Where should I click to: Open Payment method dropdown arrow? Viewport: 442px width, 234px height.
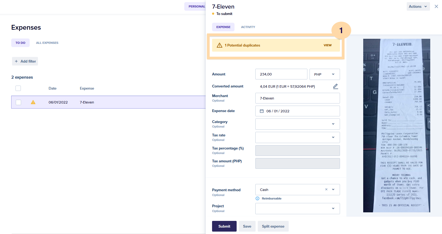pyautogui.click(x=333, y=189)
